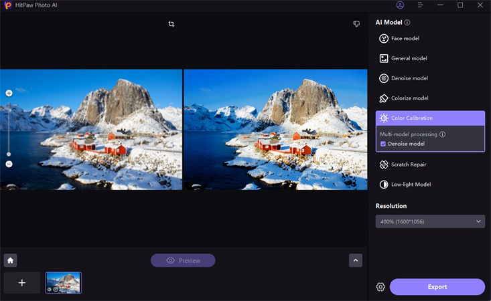The image size is (491, 301).
Task: Select the landscape photo thumbnail
Action: pos(63,282)
